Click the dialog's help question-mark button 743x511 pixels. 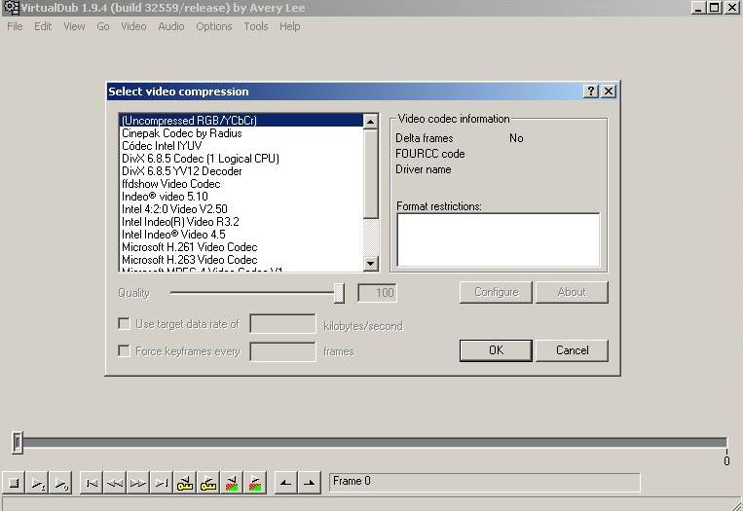591,91
